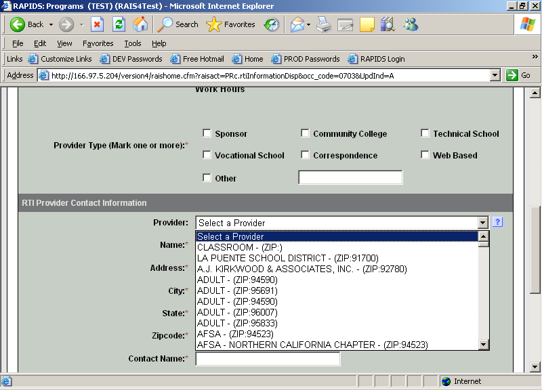Enable the Community College checkbox
This screenshot has width=542, height=390.
306,133
